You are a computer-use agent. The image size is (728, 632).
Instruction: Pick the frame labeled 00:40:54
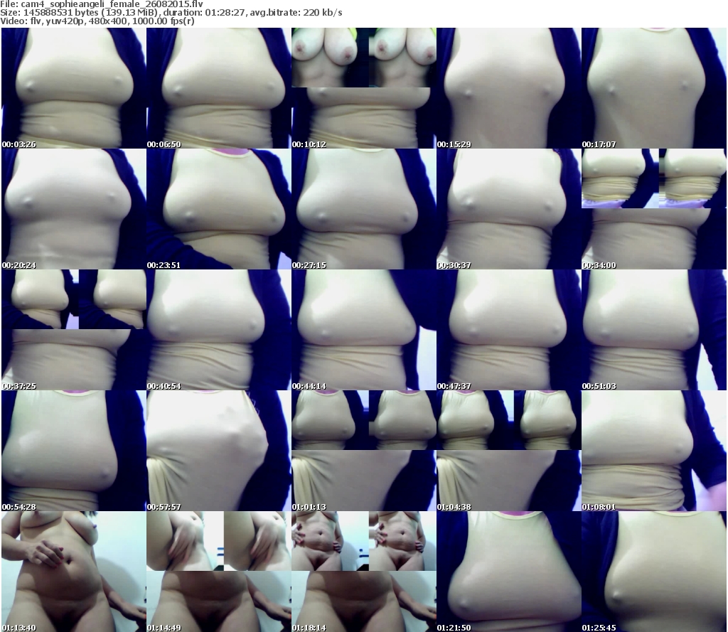tap(219, 330)
